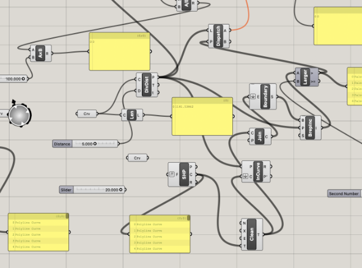
Task: Click the DivDist input C grip
Action: [136, 80]
